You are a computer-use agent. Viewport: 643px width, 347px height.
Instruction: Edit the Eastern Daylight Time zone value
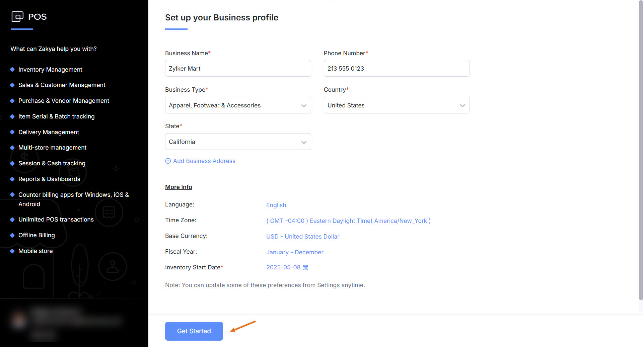click(x=348, y=221)
